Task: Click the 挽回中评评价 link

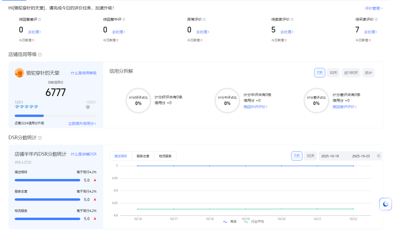Action: point(255,107)
